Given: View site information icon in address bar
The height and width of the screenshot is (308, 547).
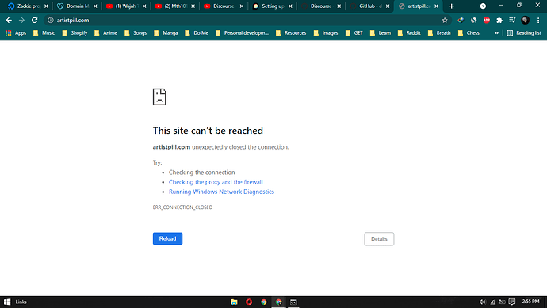Looking at the screenshot, I should tap(51, 21).
